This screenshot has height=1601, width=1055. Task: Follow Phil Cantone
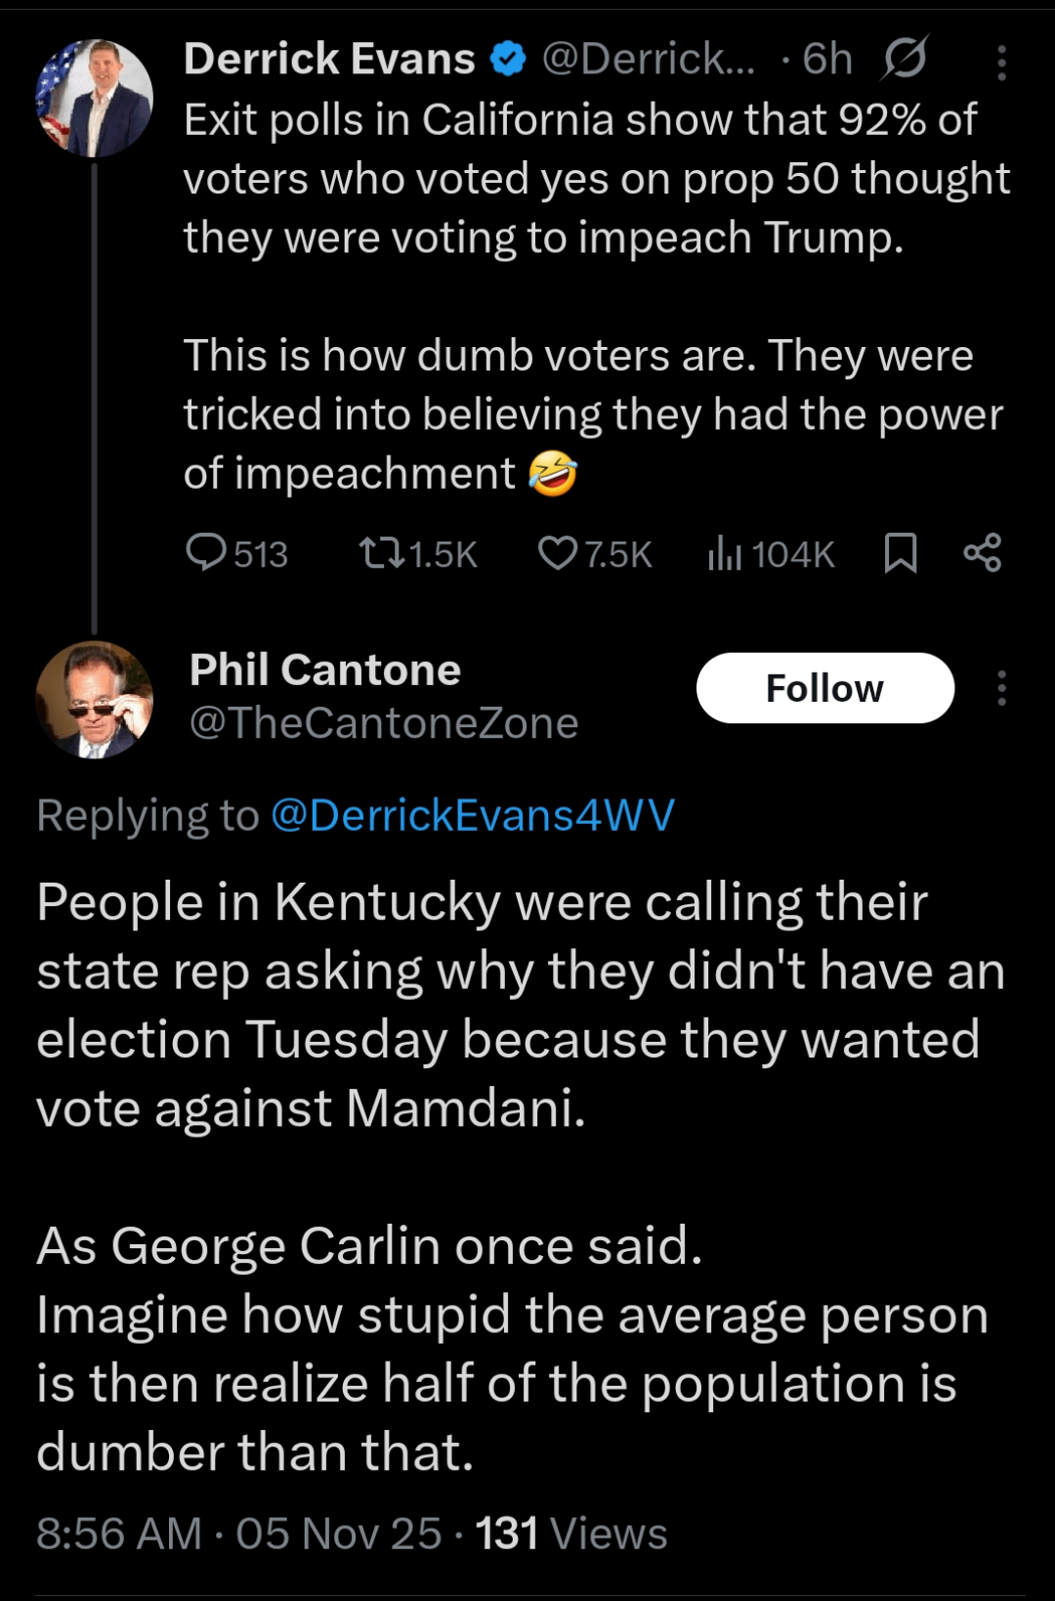pyautogui.click(x=824, y=688)
